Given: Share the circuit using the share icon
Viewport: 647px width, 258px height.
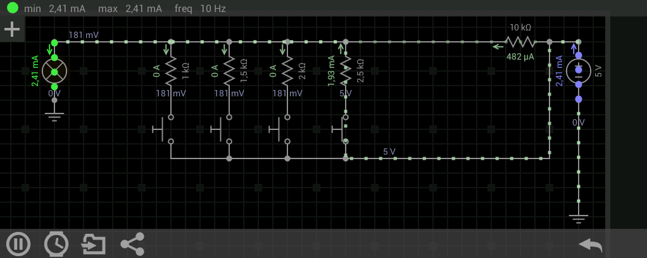Looking at the screenshot, I should pos(132,243).
